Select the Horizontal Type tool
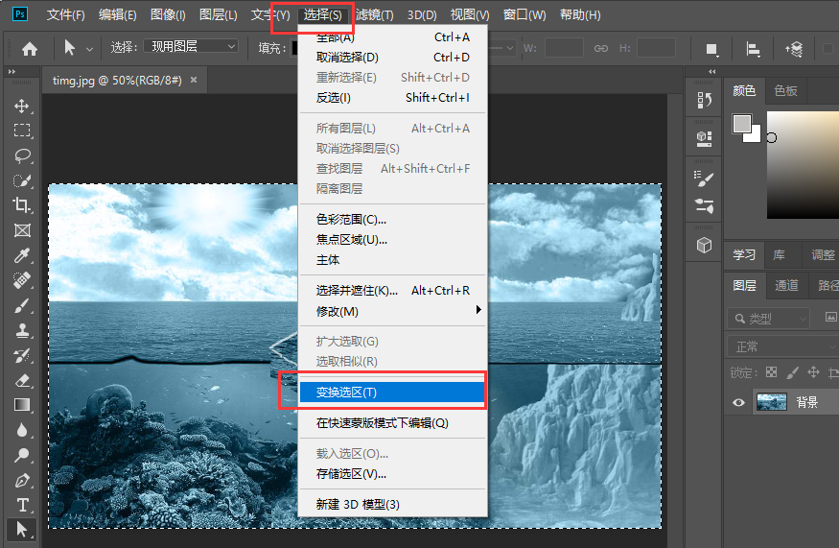This screenshot has height=548, width=839. (22, 505)
